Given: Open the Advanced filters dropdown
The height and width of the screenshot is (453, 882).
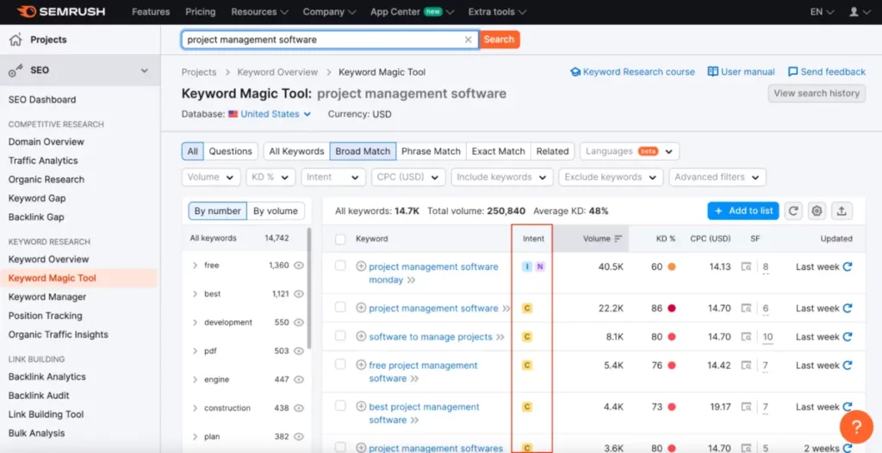Looking at the screenshot, I should pyautogui.click(x=717, y=177).
